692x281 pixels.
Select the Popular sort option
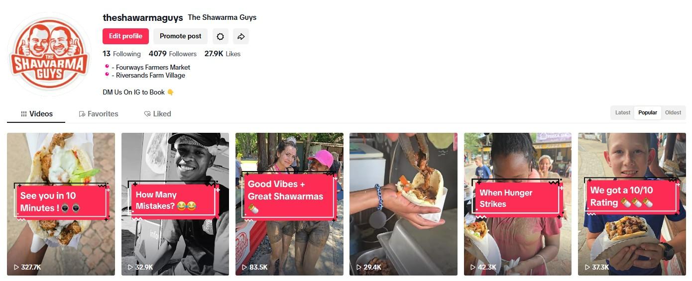click(x=648, y=112)
